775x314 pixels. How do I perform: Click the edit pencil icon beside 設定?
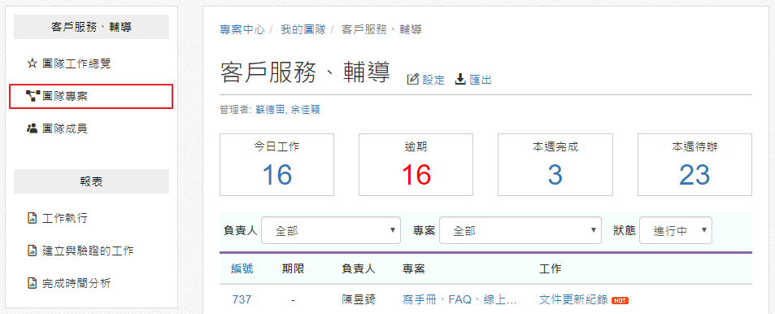tap(412, 79)
